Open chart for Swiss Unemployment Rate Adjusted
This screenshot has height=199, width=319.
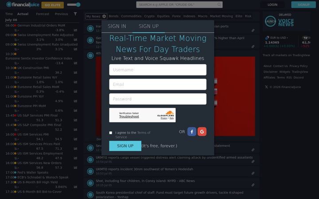click(x=75, y=40)
